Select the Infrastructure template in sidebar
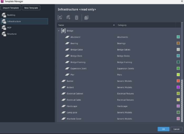Screen dimensions: 184x134 [x=24, y=21]
